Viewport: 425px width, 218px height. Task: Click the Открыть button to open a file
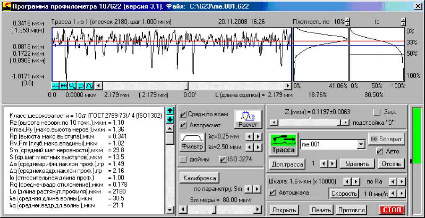pyautogui.click(x=284, y=210)
